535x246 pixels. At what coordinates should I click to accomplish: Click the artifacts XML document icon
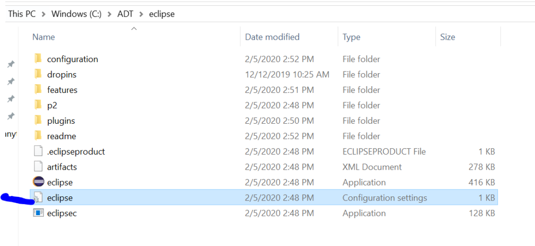(39, 167)
